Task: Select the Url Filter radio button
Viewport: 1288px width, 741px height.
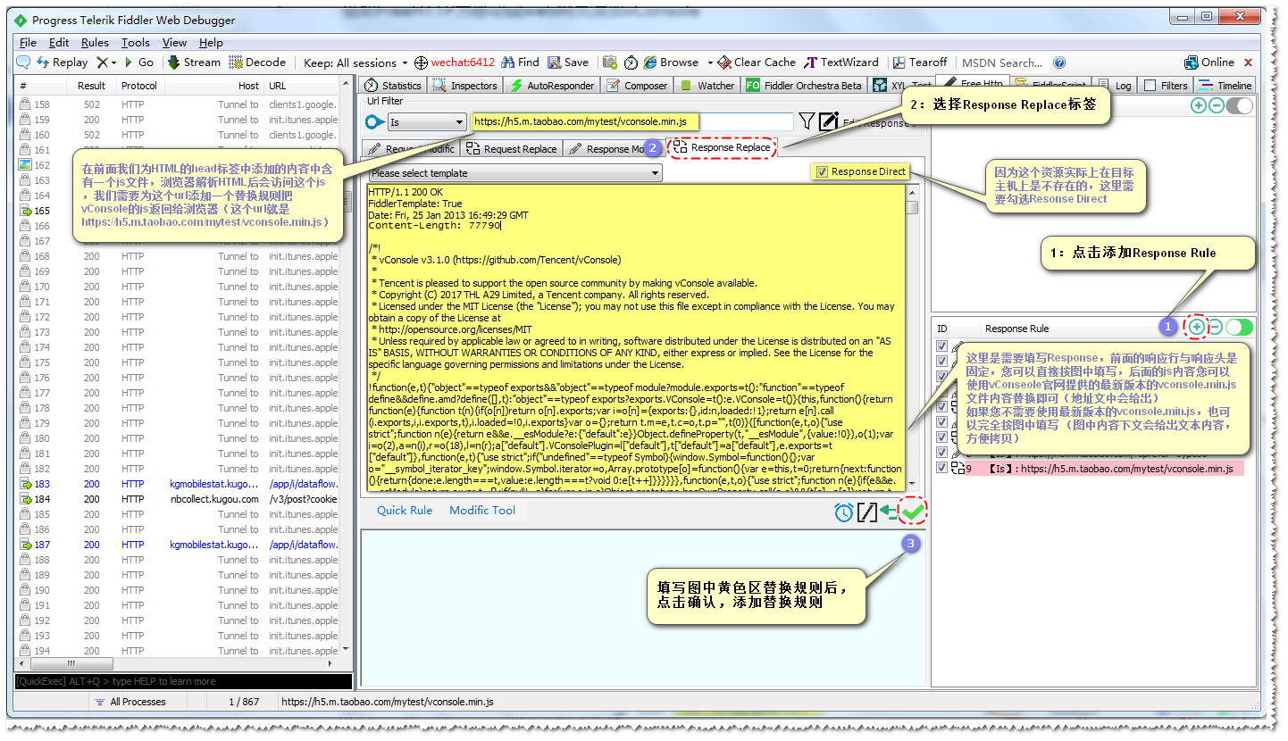Action: 373,121
